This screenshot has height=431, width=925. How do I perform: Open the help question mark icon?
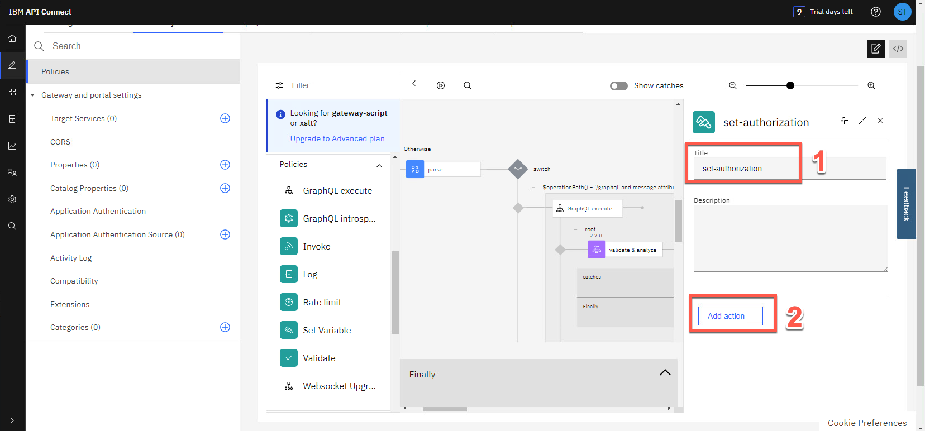pos(875,12)
